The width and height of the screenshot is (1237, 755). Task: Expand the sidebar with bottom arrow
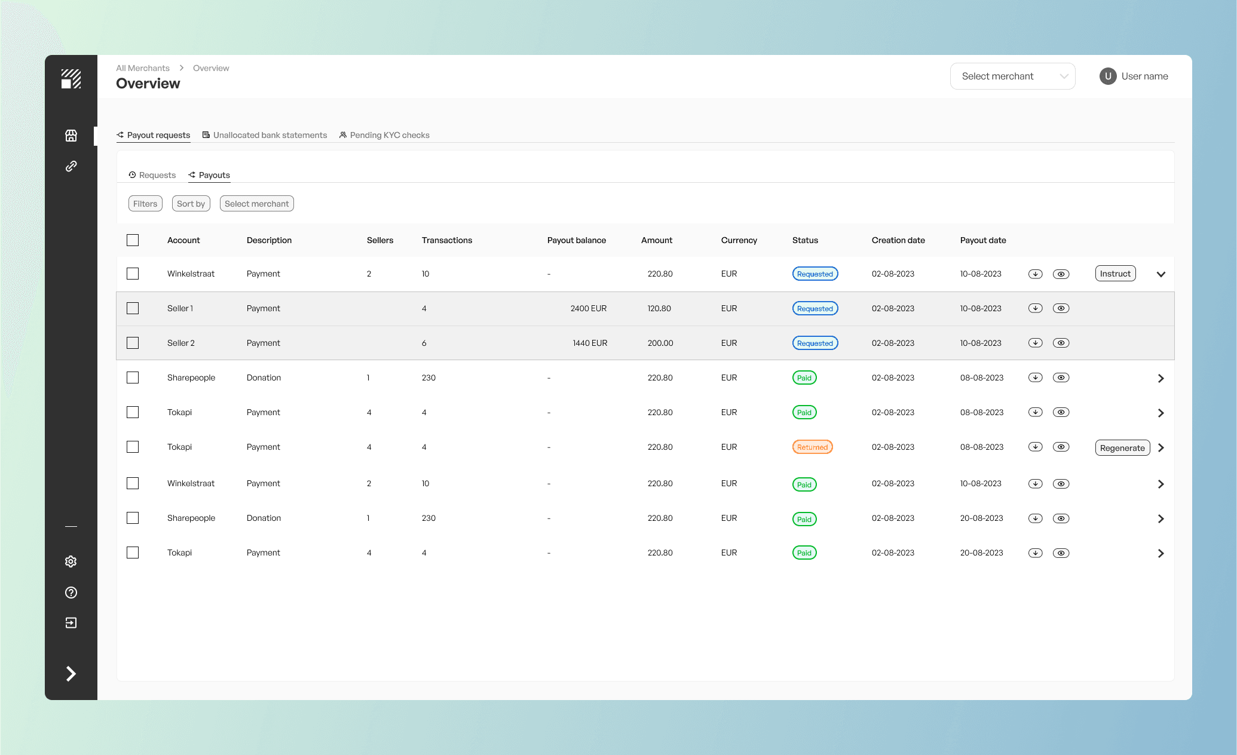tap(71, 674)
